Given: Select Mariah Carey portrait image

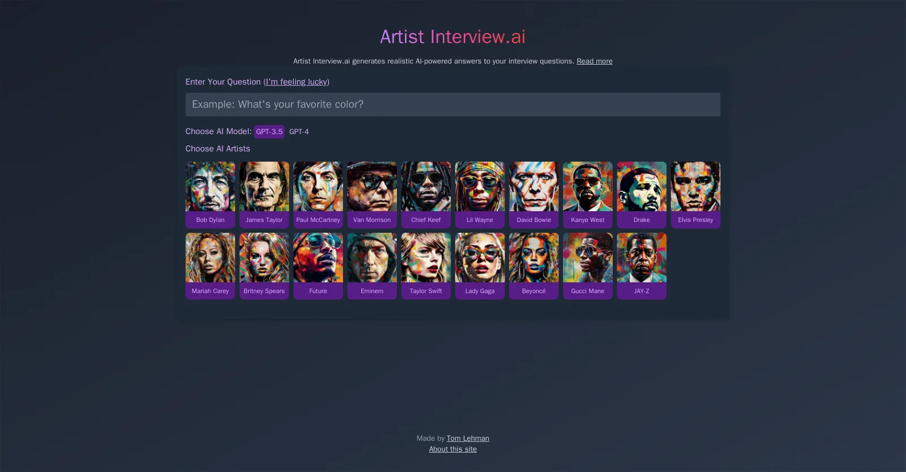Looking at the screenshot, I should pyautogui.click(x=210, y=258).
